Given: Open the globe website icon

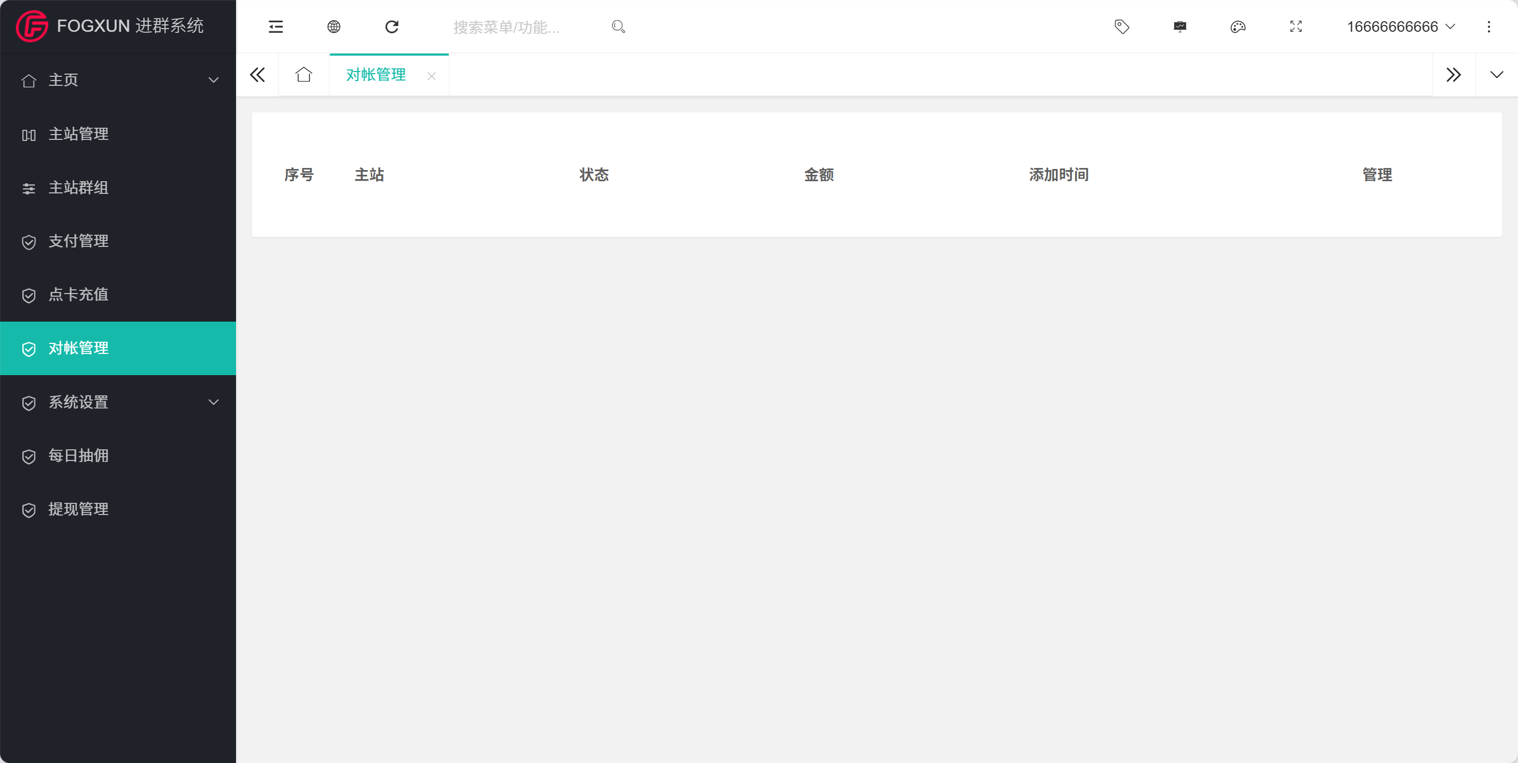Looking at the screenshot, I should click(334, 26).
